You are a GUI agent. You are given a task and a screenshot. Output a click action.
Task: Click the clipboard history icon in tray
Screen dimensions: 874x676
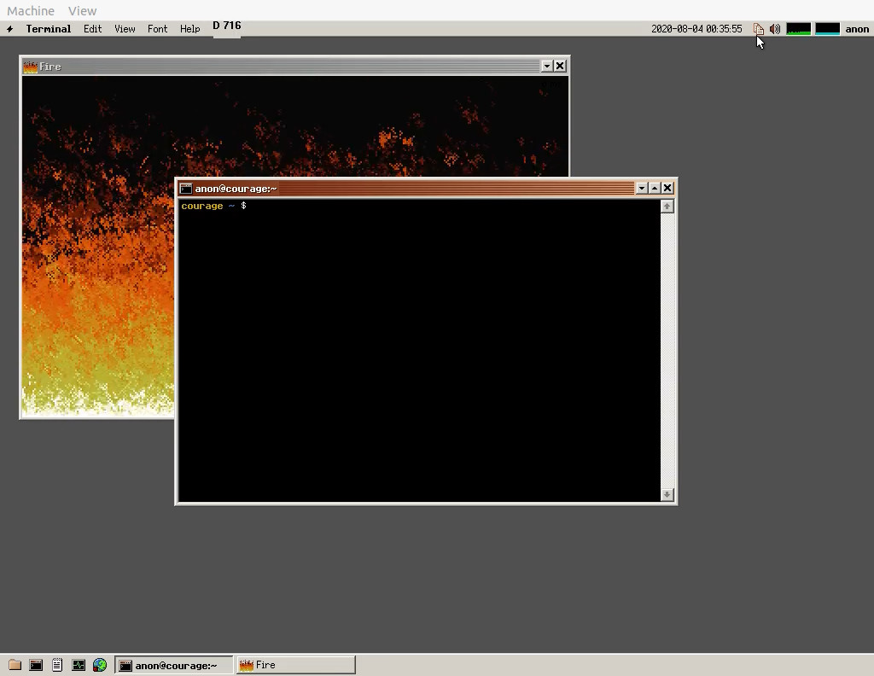pos(759,29)
